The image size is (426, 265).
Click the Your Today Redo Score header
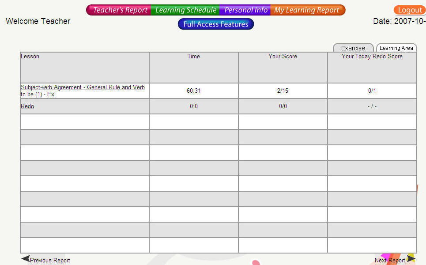[372, 57]
